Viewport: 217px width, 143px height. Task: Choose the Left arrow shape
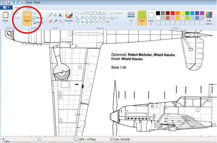[x=99, y=18]
